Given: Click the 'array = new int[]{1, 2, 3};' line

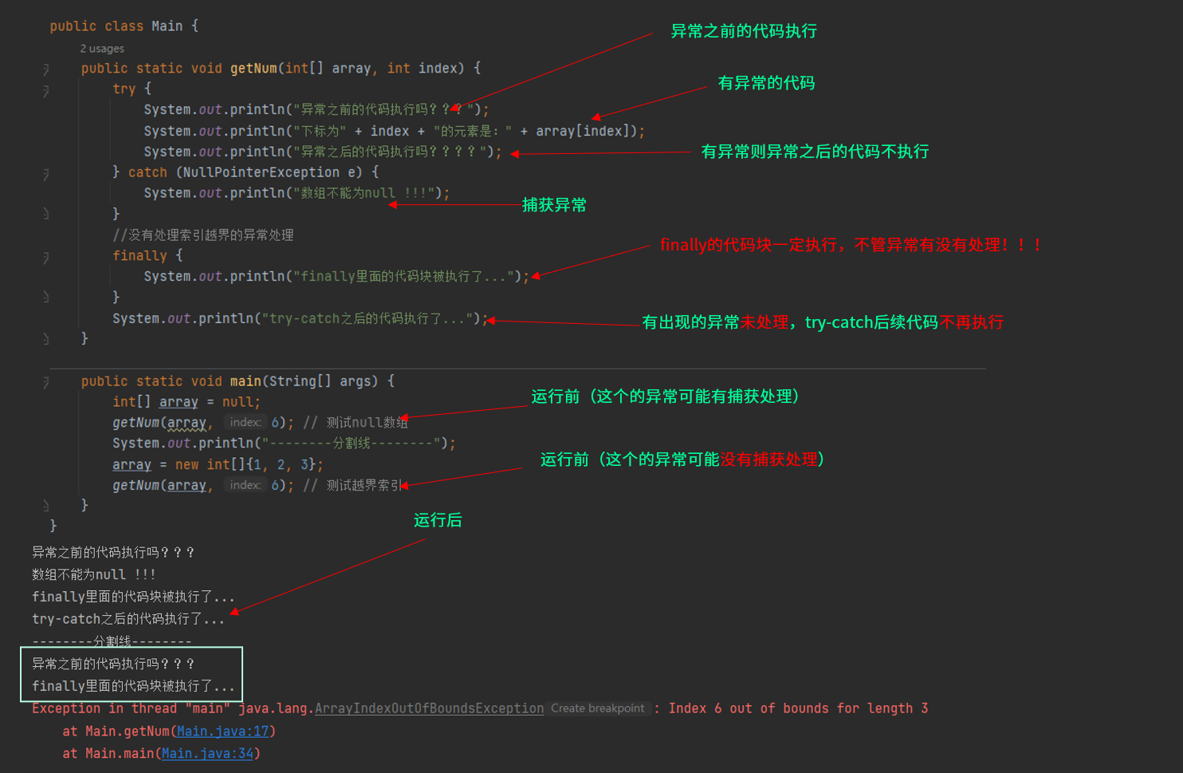Looking at the screenshot, I should tap(218, 464).
